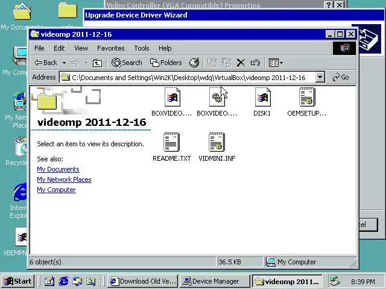Click the Copy To toolbar icon
This screenshot has height=289, width=386.
point(227,63)
